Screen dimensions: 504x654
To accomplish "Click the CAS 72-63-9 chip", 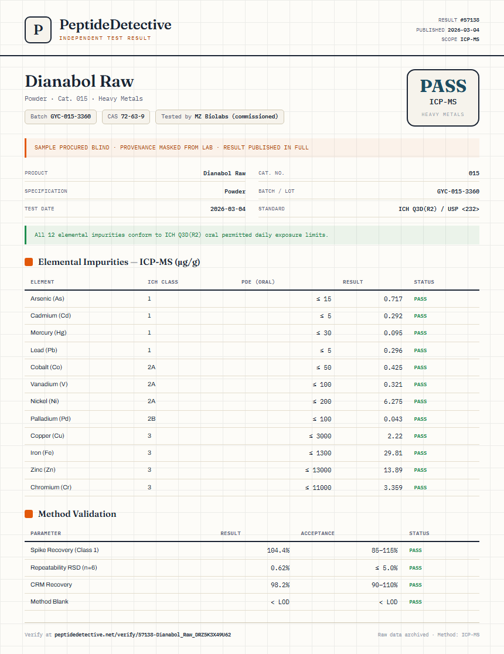I will click(x=126, y=117).
